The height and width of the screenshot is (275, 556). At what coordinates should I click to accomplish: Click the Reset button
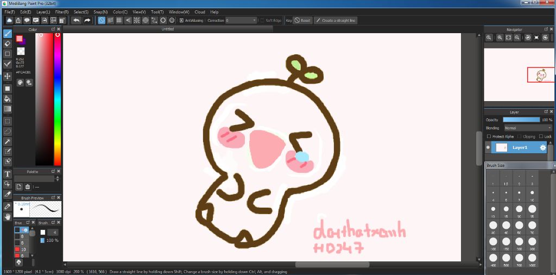coord(303,20)
